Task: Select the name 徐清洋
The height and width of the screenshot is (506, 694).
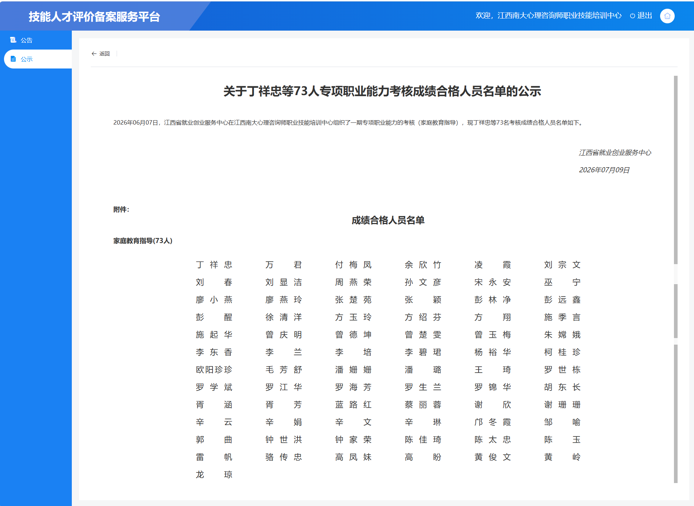Action: (284, 317)
